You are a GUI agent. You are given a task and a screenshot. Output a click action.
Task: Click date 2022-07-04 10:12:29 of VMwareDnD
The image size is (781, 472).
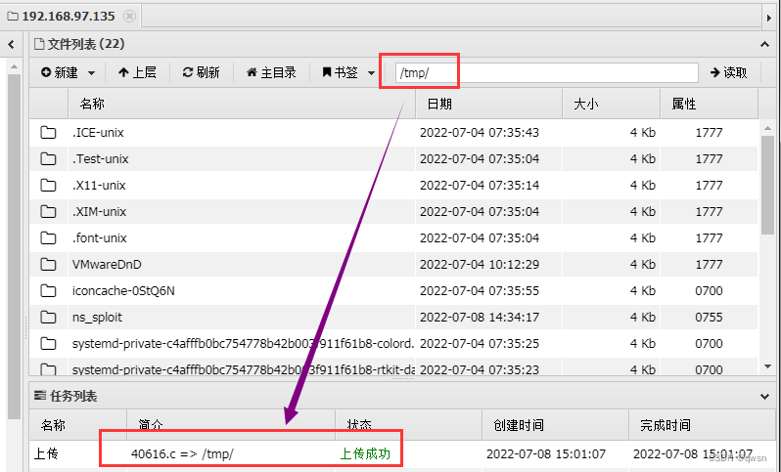480,265
